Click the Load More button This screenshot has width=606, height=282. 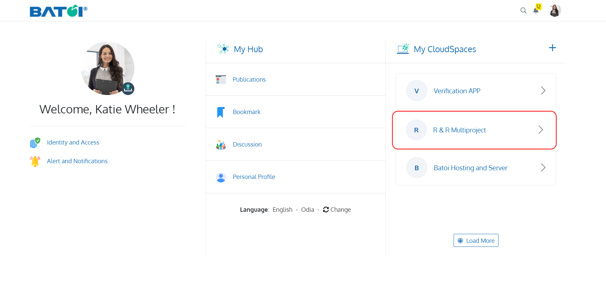[476, 241]
